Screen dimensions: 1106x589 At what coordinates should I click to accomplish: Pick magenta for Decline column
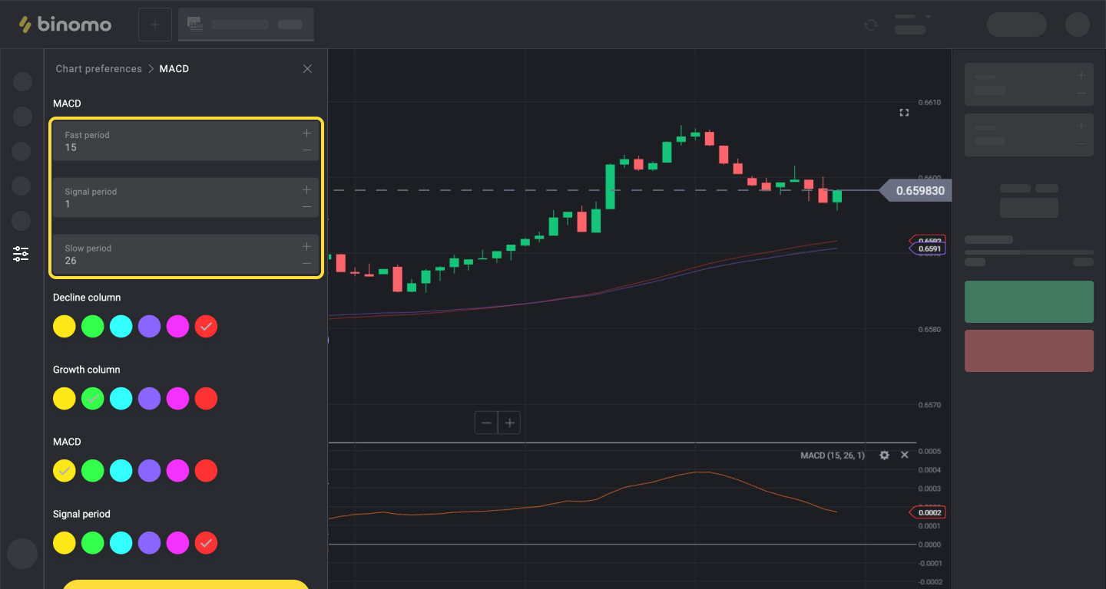[x=177, y=327]
